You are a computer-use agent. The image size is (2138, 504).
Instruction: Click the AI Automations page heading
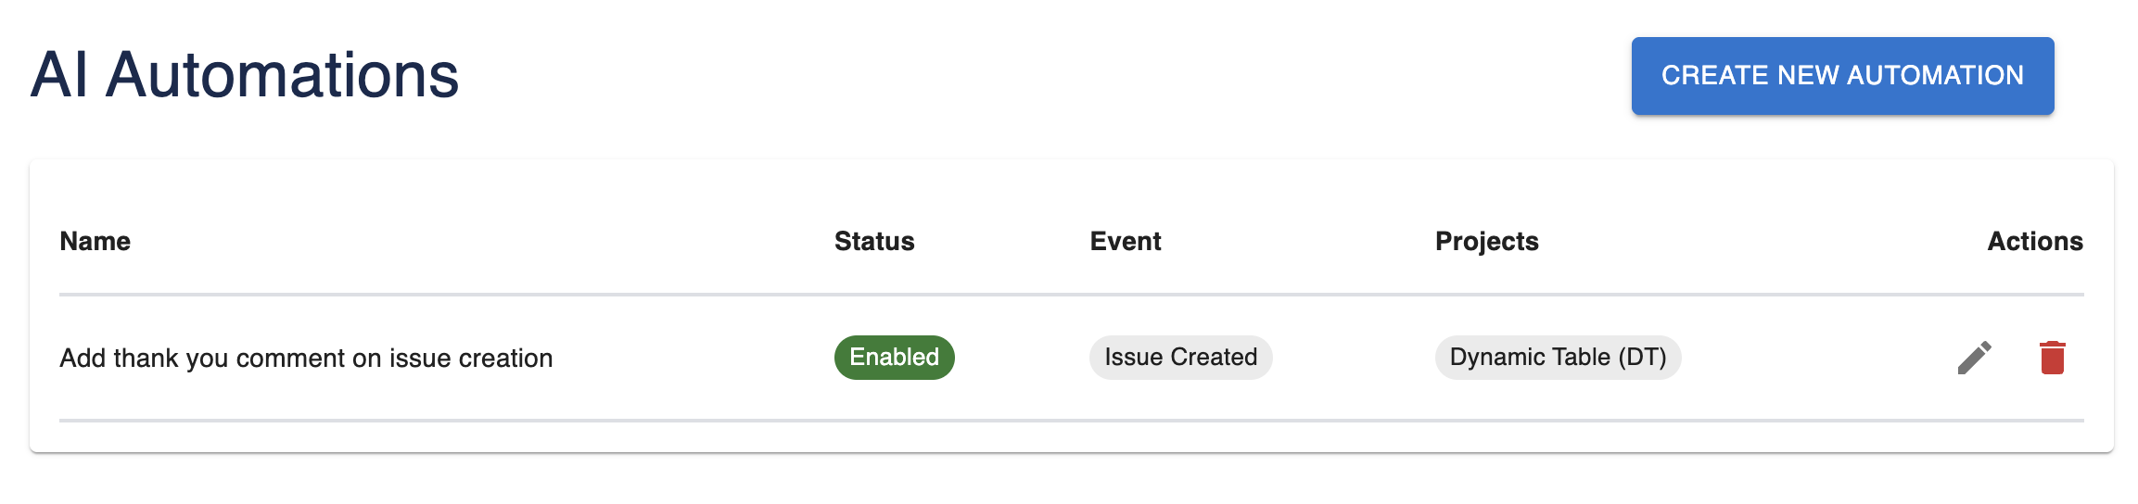pyautogui.click(x=245, y=75)
